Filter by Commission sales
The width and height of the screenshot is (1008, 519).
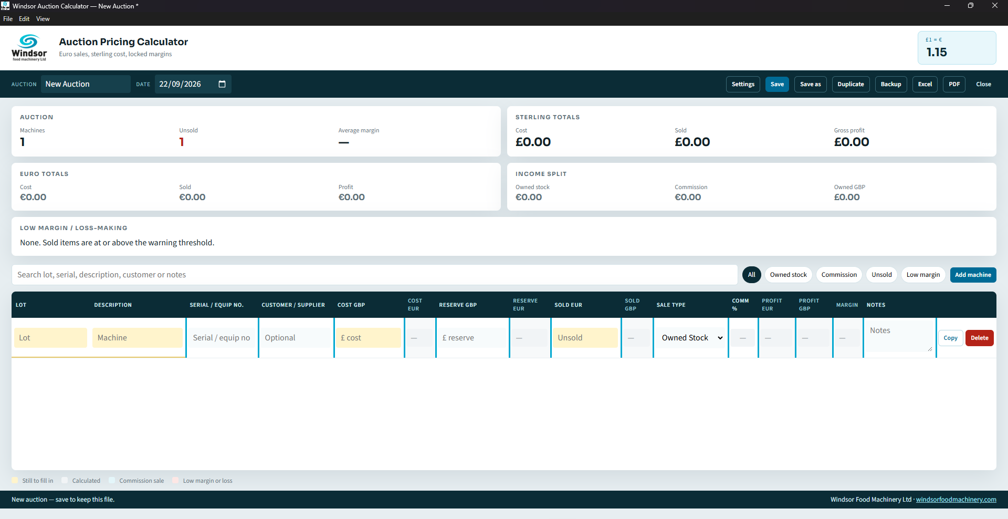tap(839, 275)
